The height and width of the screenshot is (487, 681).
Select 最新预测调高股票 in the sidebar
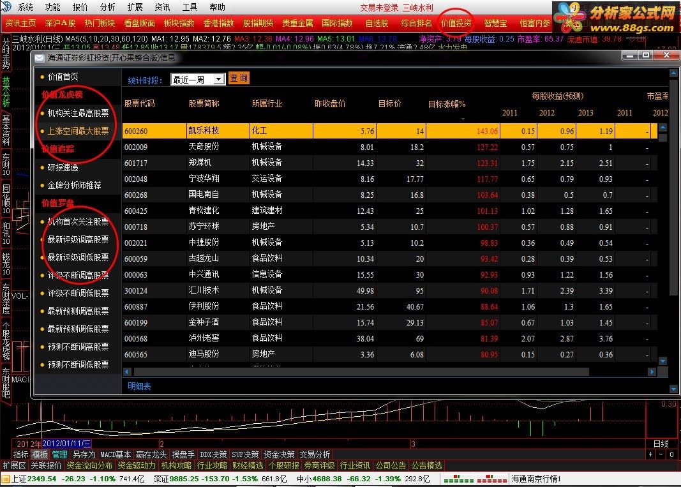(78, 311)
